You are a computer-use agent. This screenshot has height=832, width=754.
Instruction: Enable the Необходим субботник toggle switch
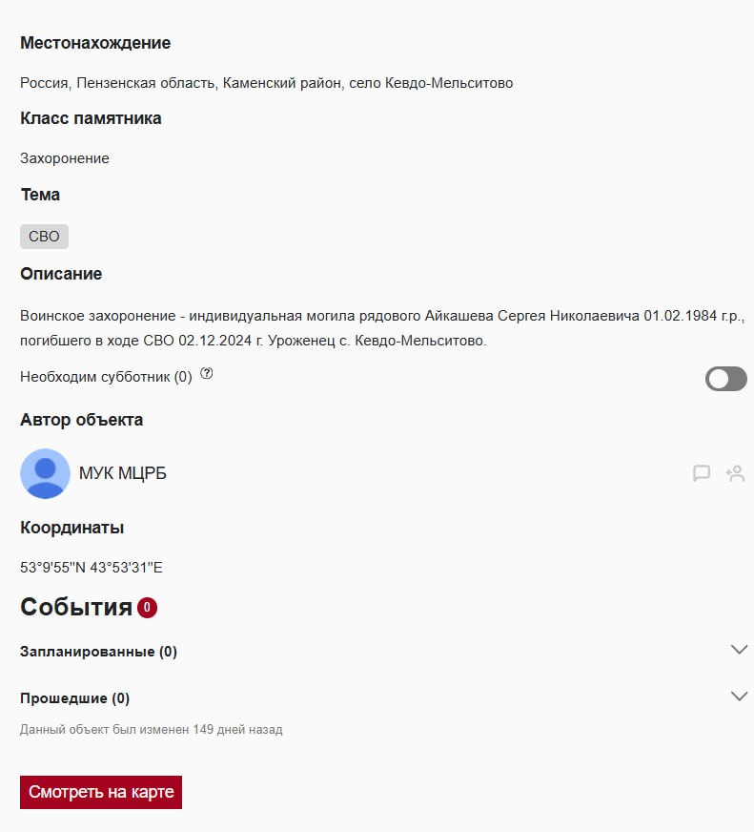click(x=725, y=379)
